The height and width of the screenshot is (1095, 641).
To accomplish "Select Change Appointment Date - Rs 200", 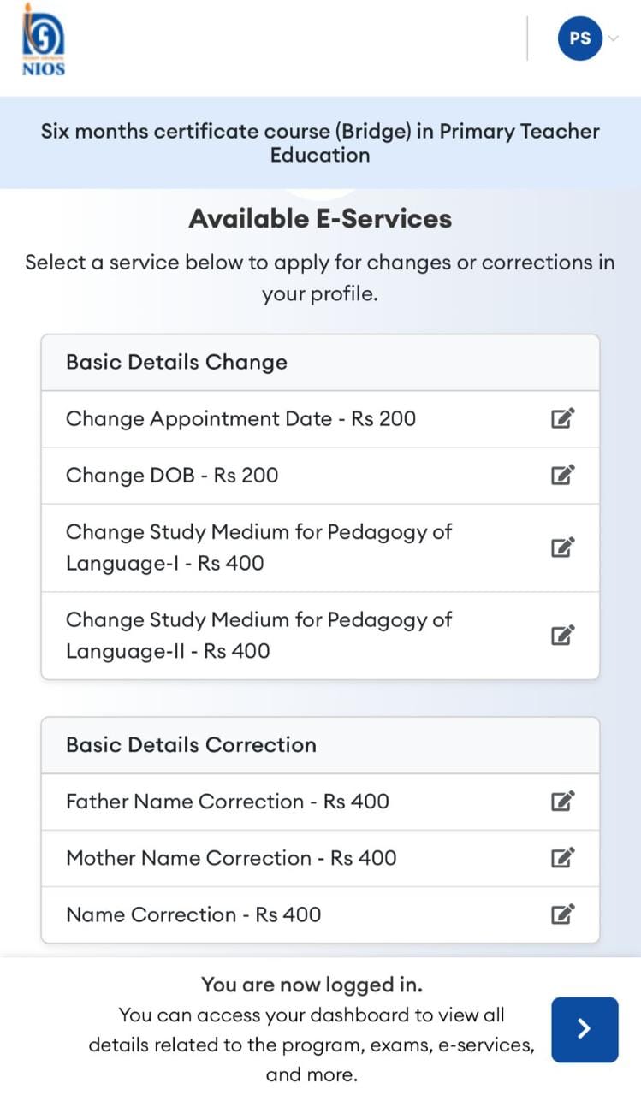I will [240, 418].
